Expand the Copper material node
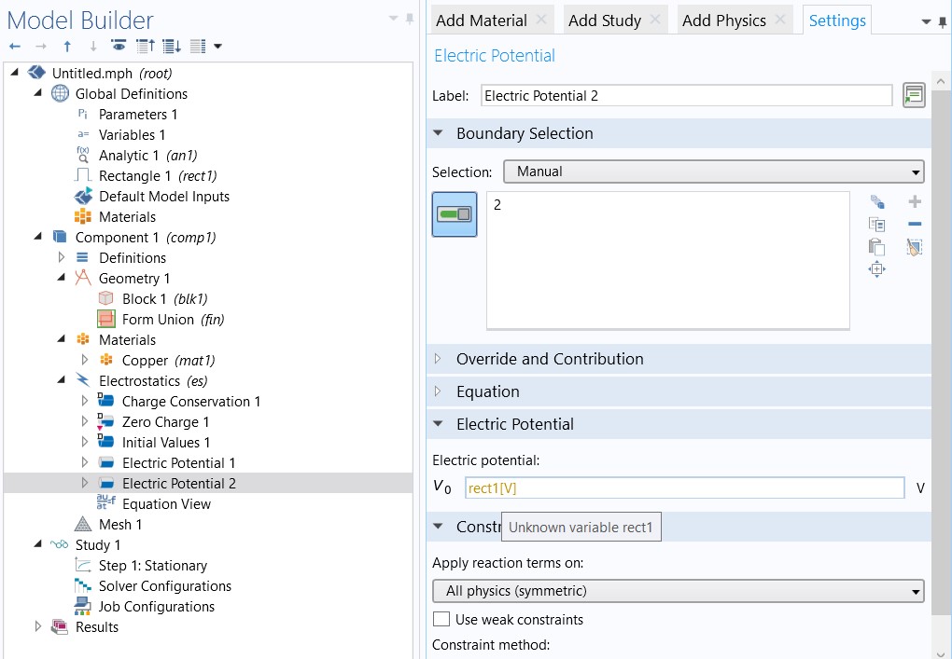This screenshot has height=659, width=952. pos(85,360)
